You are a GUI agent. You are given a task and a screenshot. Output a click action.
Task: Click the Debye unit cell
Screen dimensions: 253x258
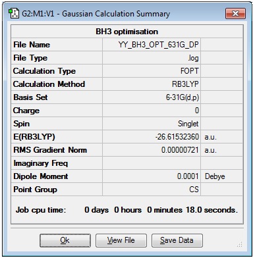coord(215,176)
